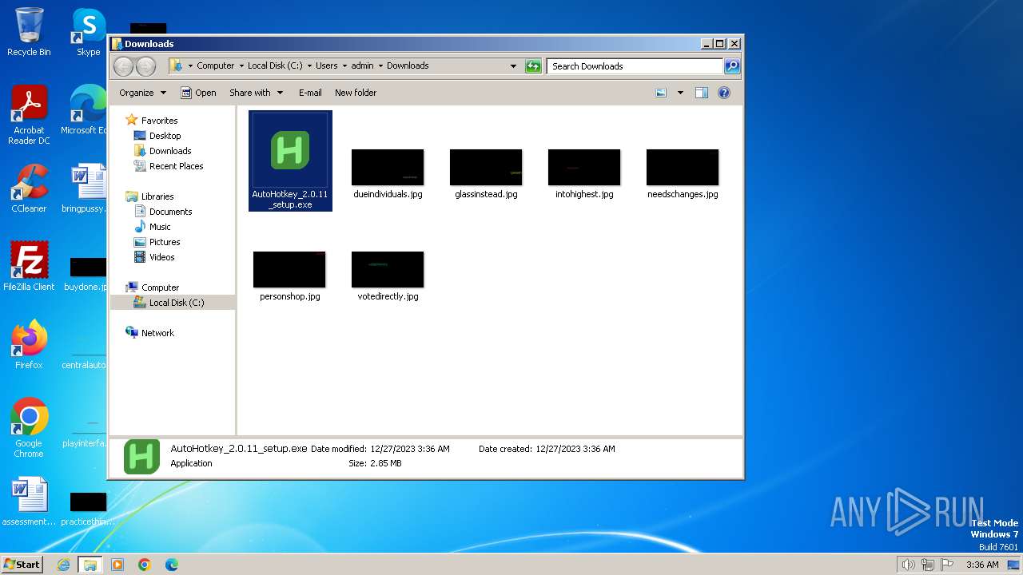Toggle the preview pane icon
Viewport: 1023px width, 575px height.
(x=702, y=93)
